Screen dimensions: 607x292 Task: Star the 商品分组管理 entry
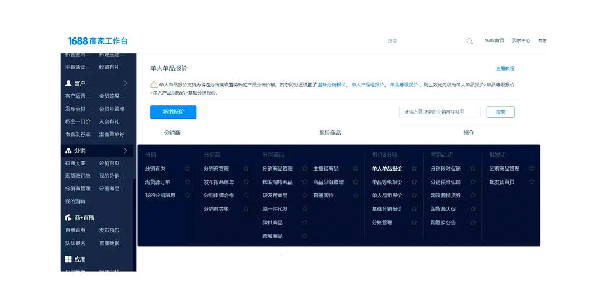click(355, 182)
